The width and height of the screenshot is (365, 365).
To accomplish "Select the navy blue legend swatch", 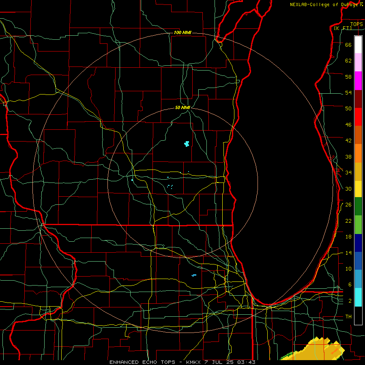I will point(358,243).
